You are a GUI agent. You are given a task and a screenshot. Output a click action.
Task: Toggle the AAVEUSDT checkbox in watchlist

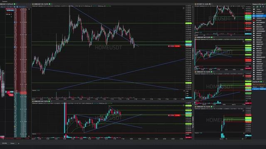[x=254, y=66]
